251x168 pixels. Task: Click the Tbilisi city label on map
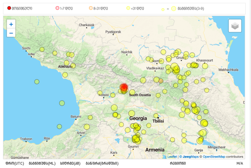pyautogui.click(x=158, y=121)
